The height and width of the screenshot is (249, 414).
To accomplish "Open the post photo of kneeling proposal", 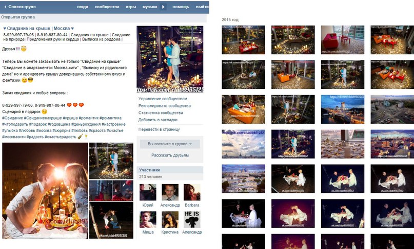I will (111, 220).
